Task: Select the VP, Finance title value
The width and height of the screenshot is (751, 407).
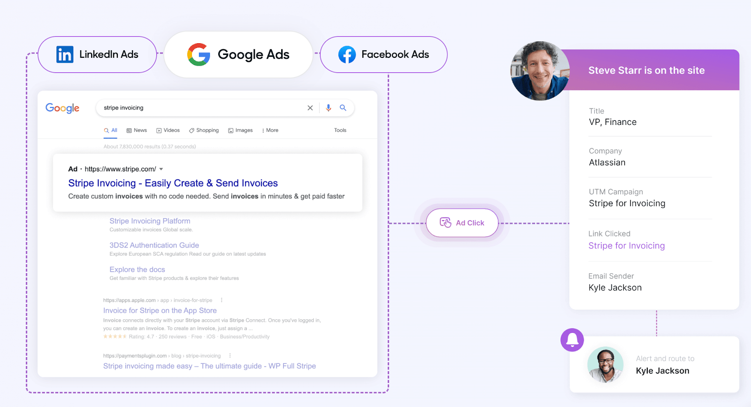Action: click(x=613, y=122)
